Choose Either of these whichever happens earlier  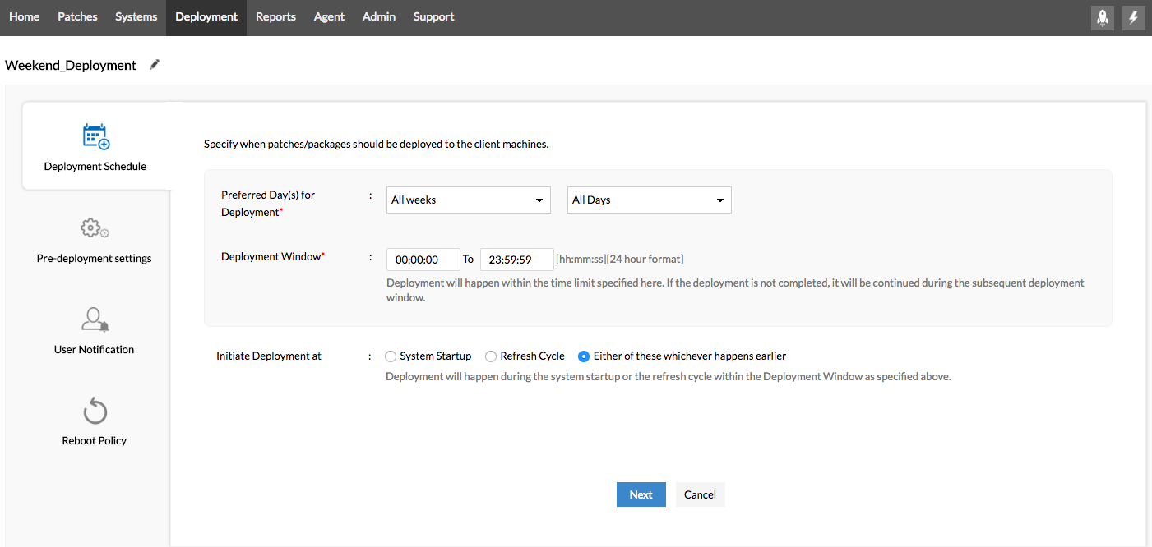point(584,356)
